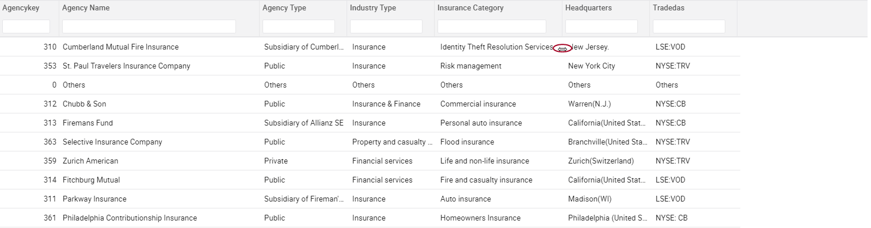871x228 pixels.
Task: Focus the Insurance Category filter field
Action: [x=492, y=26]
